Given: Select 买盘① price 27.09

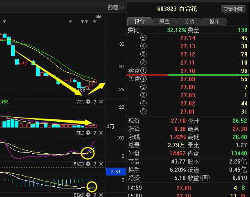Looking at the screenshot, I should [x=188, y=79].
